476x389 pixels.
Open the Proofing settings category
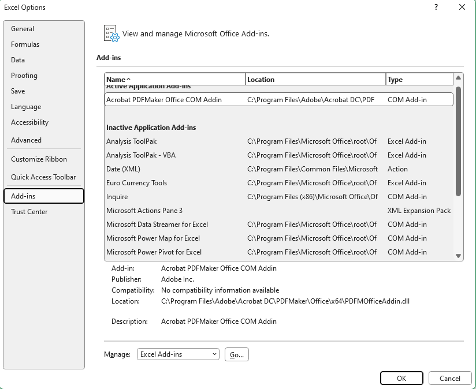click(x=24, y=76)
